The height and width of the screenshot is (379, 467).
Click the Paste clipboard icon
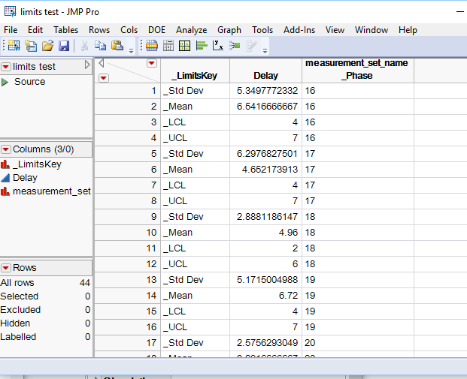click(x=117, y=46)
